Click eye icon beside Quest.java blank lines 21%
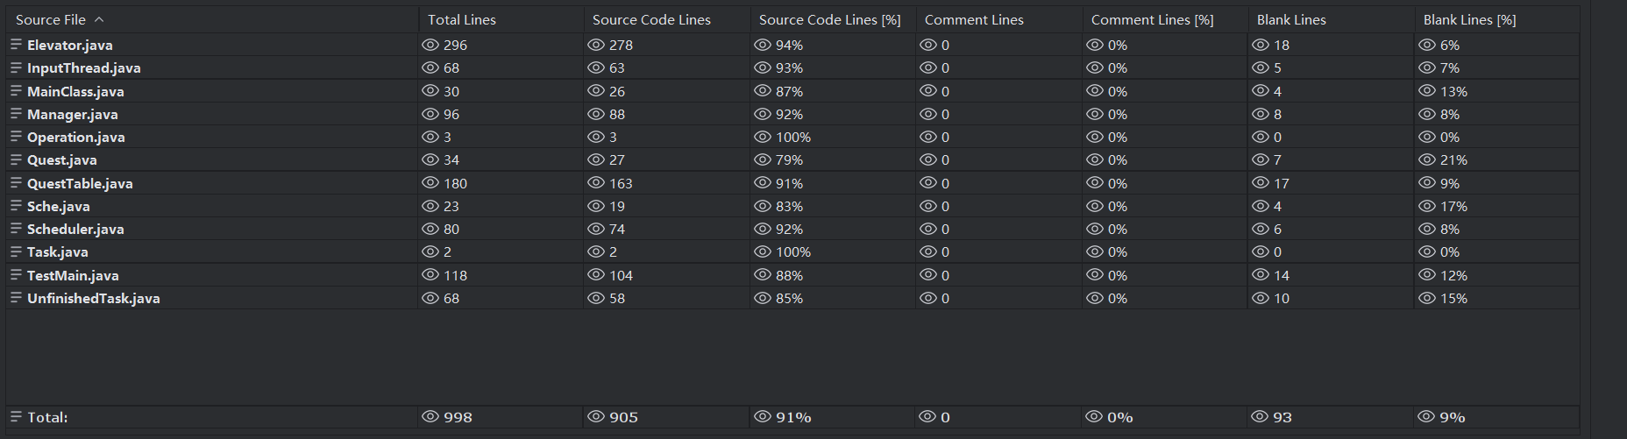Image resolution: width=1627 pixels, height=439 pixels. 1427,160
